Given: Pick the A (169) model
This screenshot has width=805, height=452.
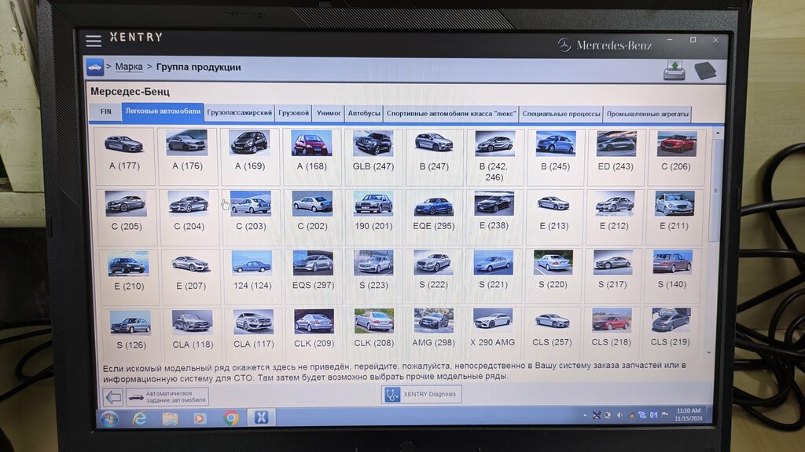Looking at the screenshot, I should point(250,156).
